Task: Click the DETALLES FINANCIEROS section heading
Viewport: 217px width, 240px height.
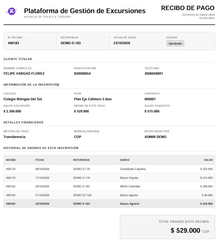Action: (x=23, y=122)
